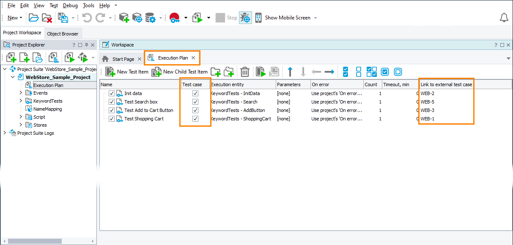Image resolution: width=513 pixels, height=245 pixels.
Task: Switch to the Object Browser tab
Action: tap(63, 34)
